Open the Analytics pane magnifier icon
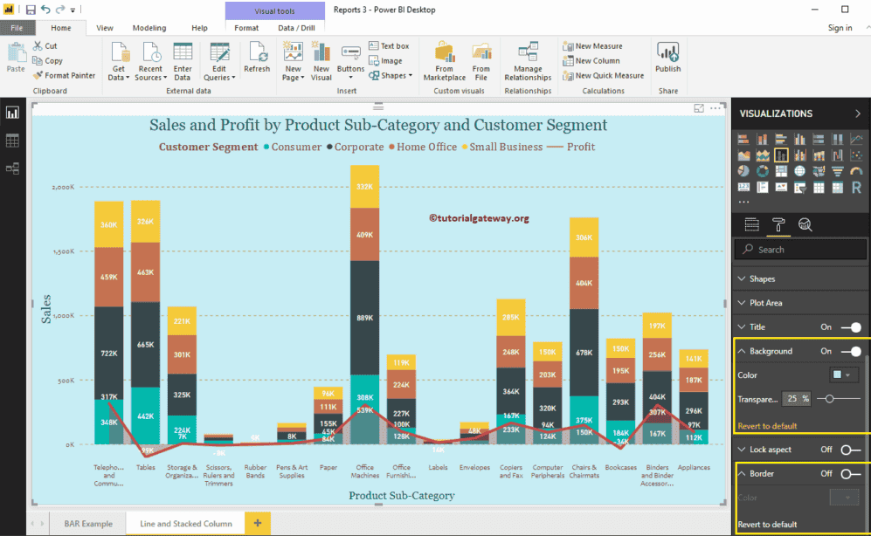This screenshot has width=871, height=536. coord(805,225)
